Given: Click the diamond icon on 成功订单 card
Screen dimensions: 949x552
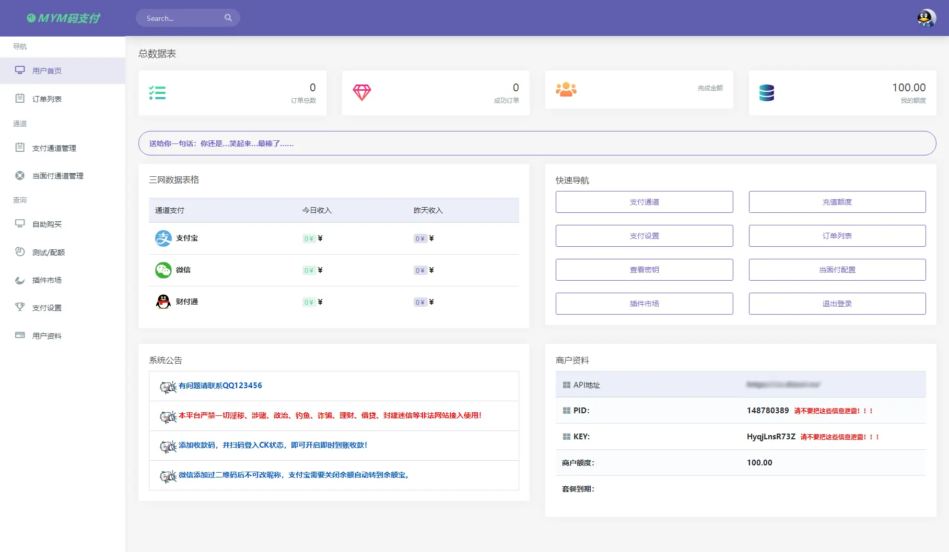Looking at the screenshot, I should point(362,92).
